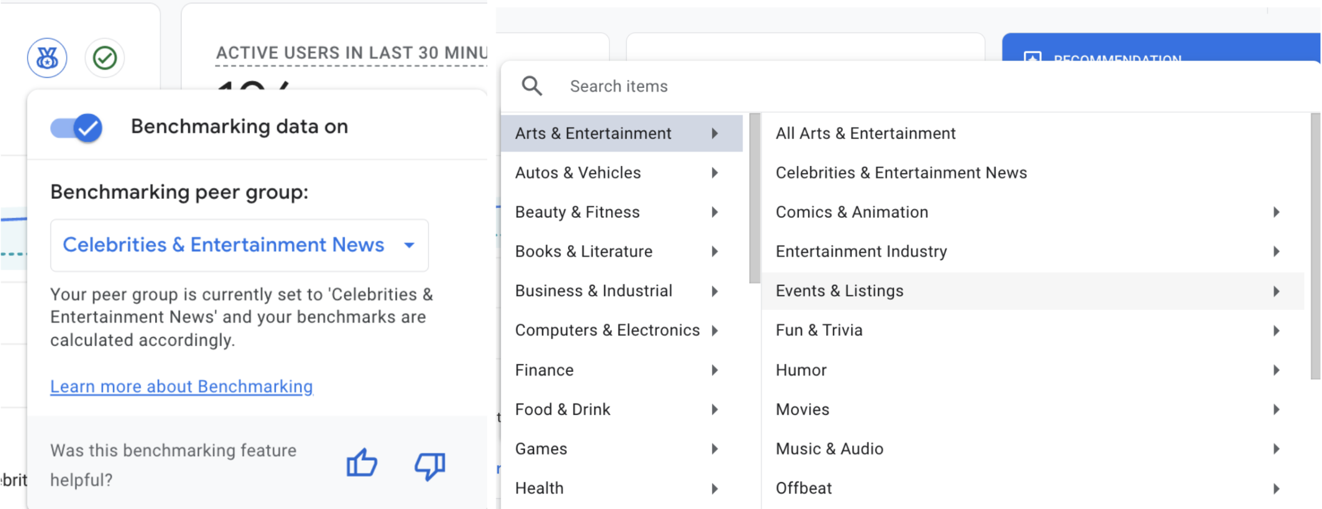Open the Benchmarking peer group dropdown

239,245
